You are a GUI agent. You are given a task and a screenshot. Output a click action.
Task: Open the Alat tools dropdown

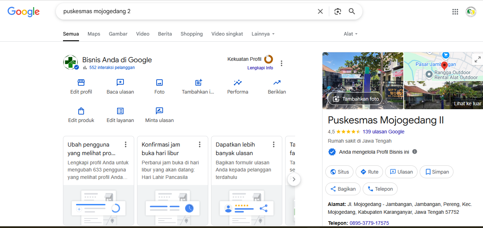(351, 34)
